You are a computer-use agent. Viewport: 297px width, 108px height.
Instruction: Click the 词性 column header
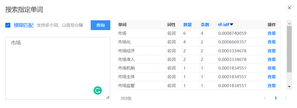(x=171, y=25)
